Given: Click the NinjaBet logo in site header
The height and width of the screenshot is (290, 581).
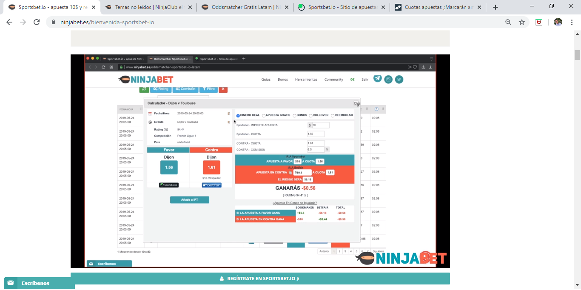Looking at the screenshot, I should (x=146, y=79).
